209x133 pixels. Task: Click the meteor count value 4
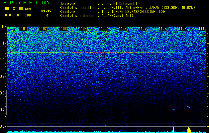pyautogui.click(x=47, y=15)
